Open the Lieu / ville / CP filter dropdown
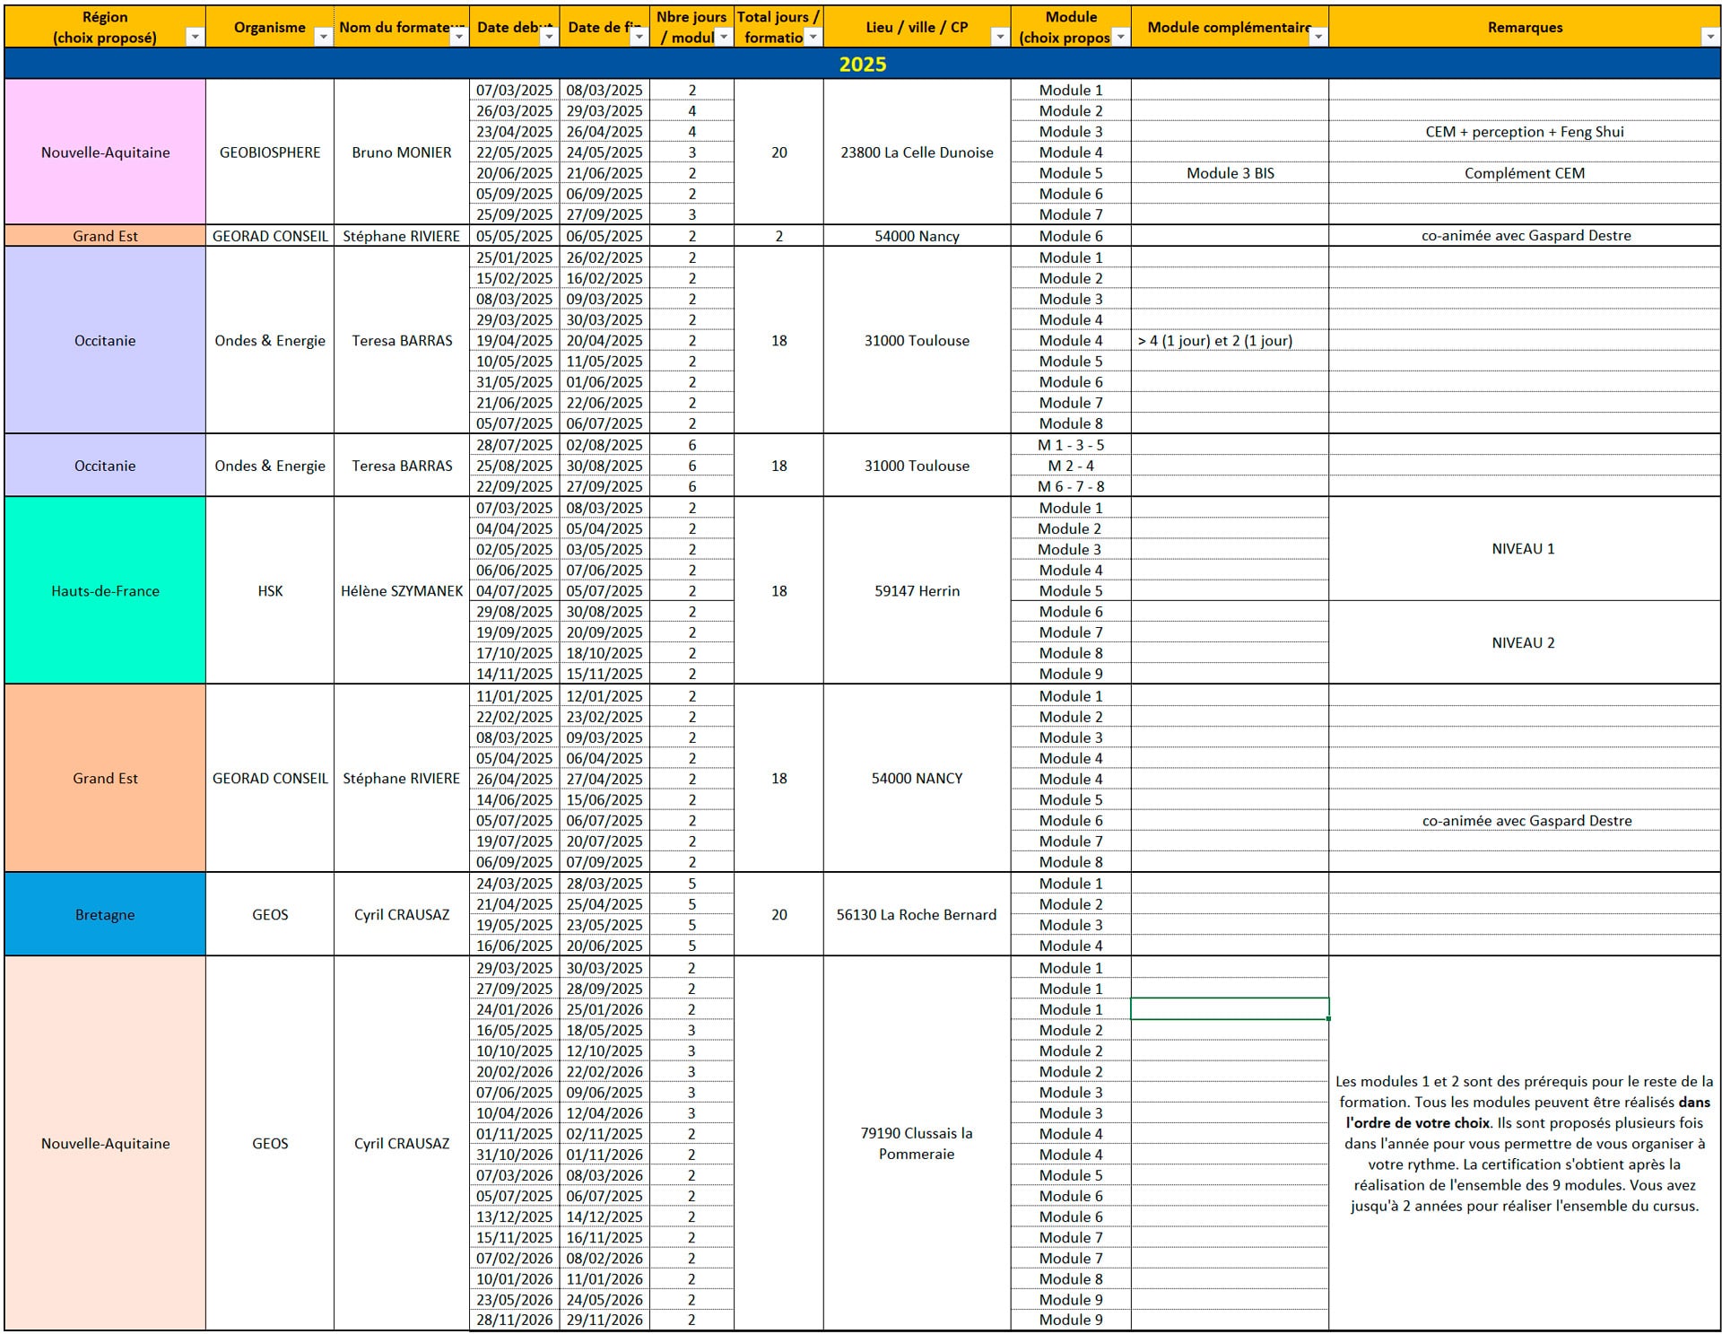This screenshot has height=1334, width=1722. [x=999, y=37]
